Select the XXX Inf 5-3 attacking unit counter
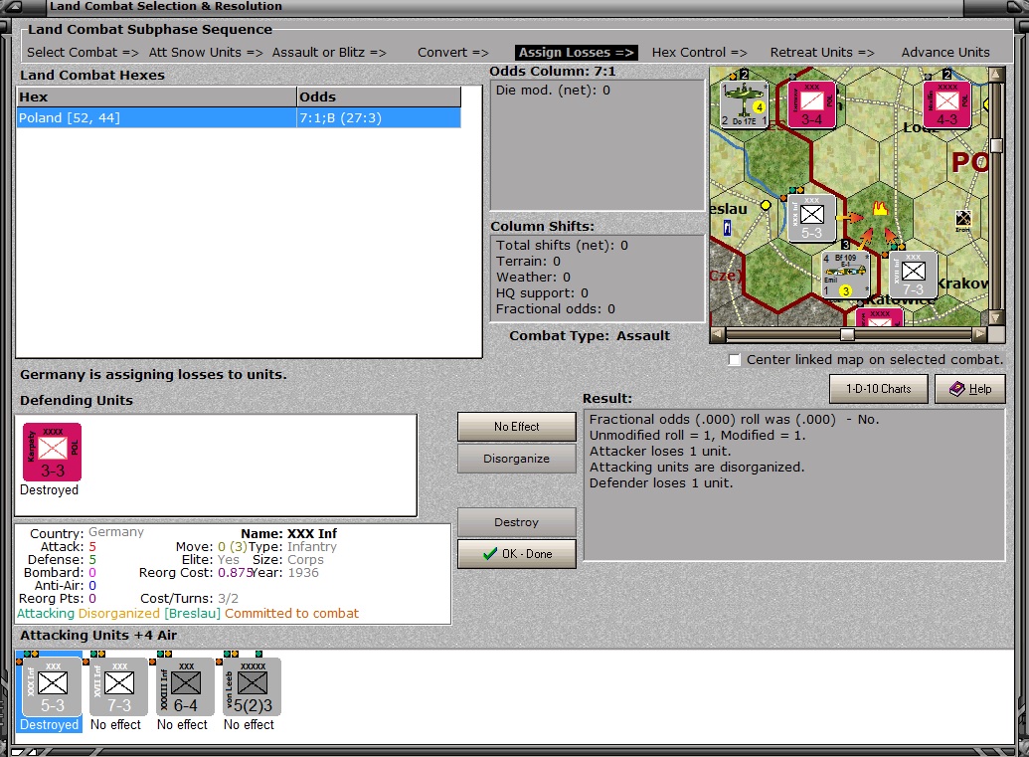This screenshot has width=1029, height=757. pyautogui.click(x=53, y=686)
